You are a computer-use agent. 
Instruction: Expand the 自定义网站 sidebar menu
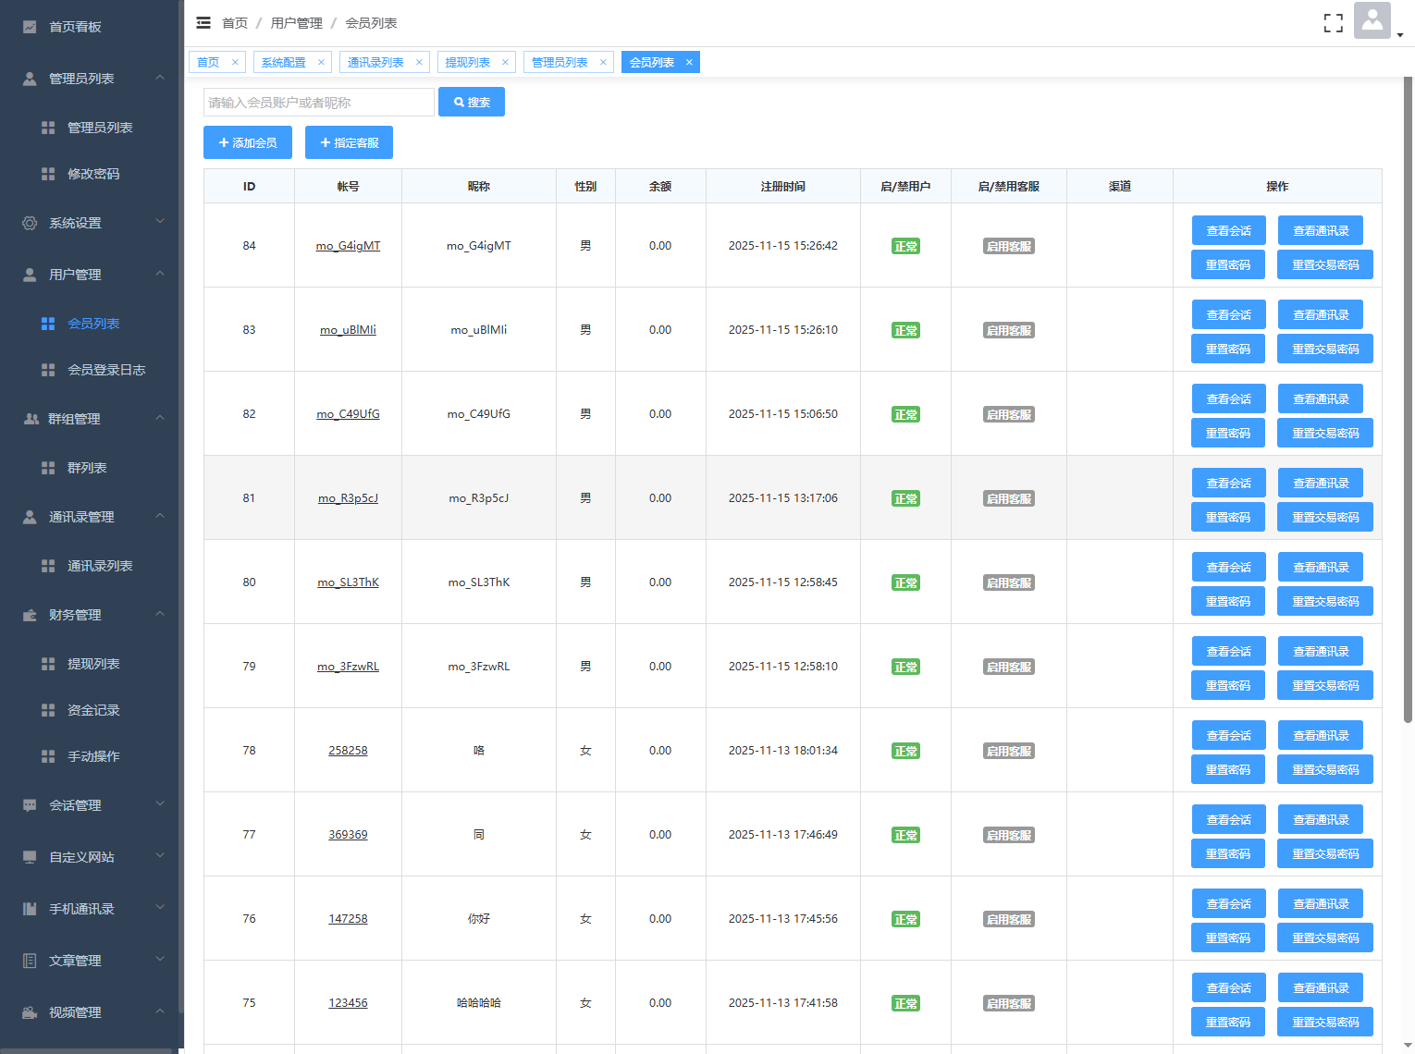point(91,857)
